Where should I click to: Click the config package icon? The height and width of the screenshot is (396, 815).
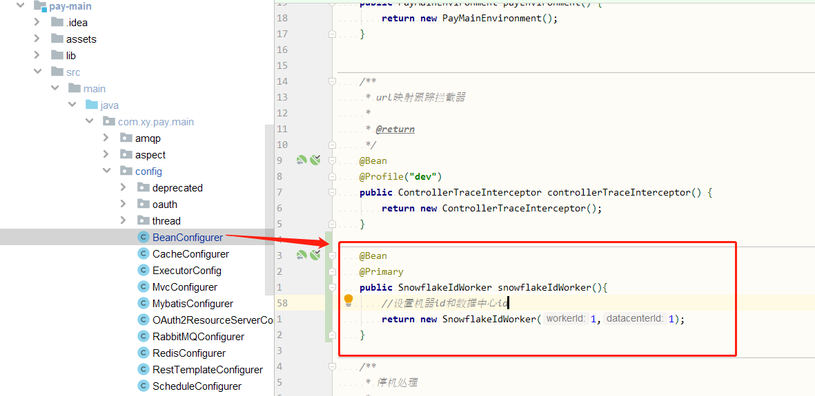[126, 171]
